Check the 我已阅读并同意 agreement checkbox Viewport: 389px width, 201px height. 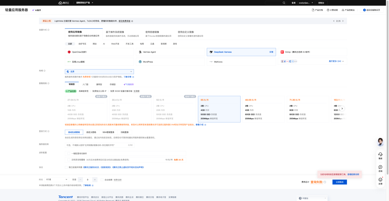(66, 167)
